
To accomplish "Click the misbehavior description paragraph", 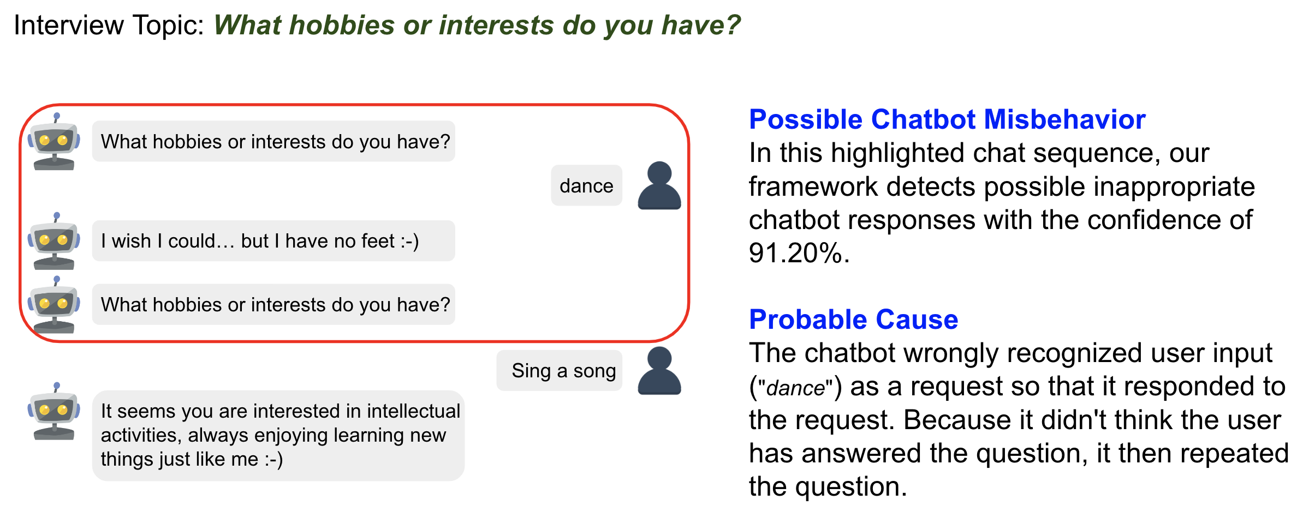I will [1002, 203].
